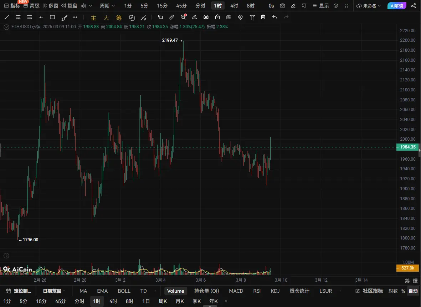Screen dimensions: 421x307
Task: Toggle MA indicator on main chart
Action: coord(83,291)
